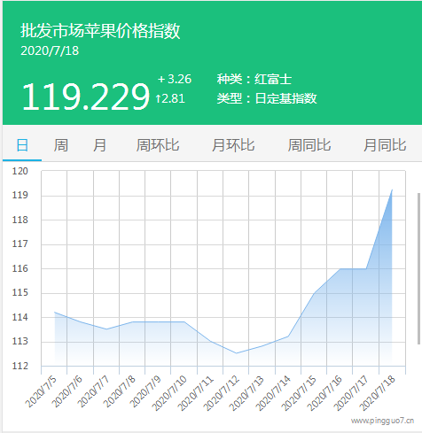Image resolution: width=422 pixels, height=433 pixels.
Task: Click the 批发市场苹果价格指数 title
Action: (x=100, y=31)
